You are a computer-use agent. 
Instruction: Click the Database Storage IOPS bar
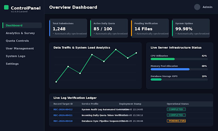click(x=179, y=80)
